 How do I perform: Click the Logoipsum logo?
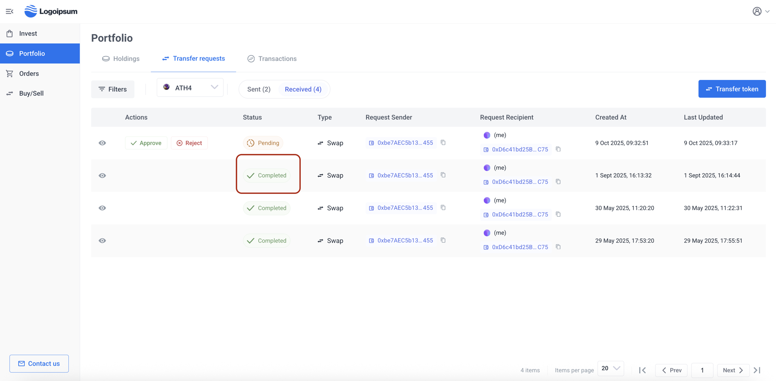coord(51,11)
